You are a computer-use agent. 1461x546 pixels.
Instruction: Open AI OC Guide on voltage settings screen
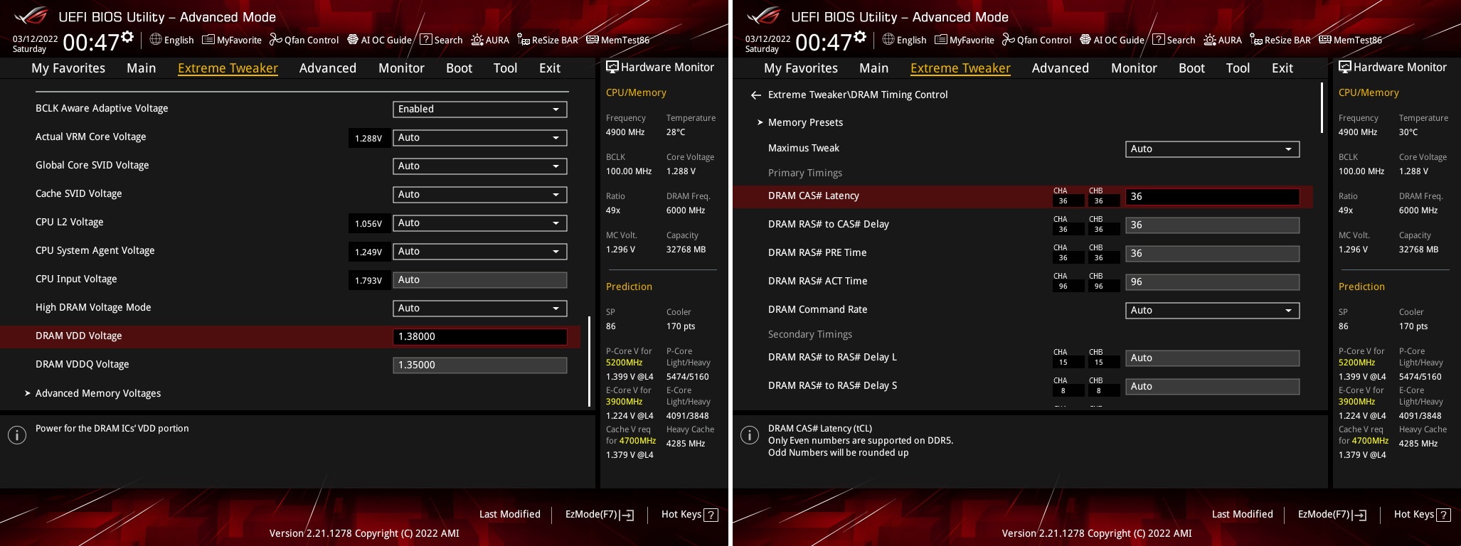(379, 40)
